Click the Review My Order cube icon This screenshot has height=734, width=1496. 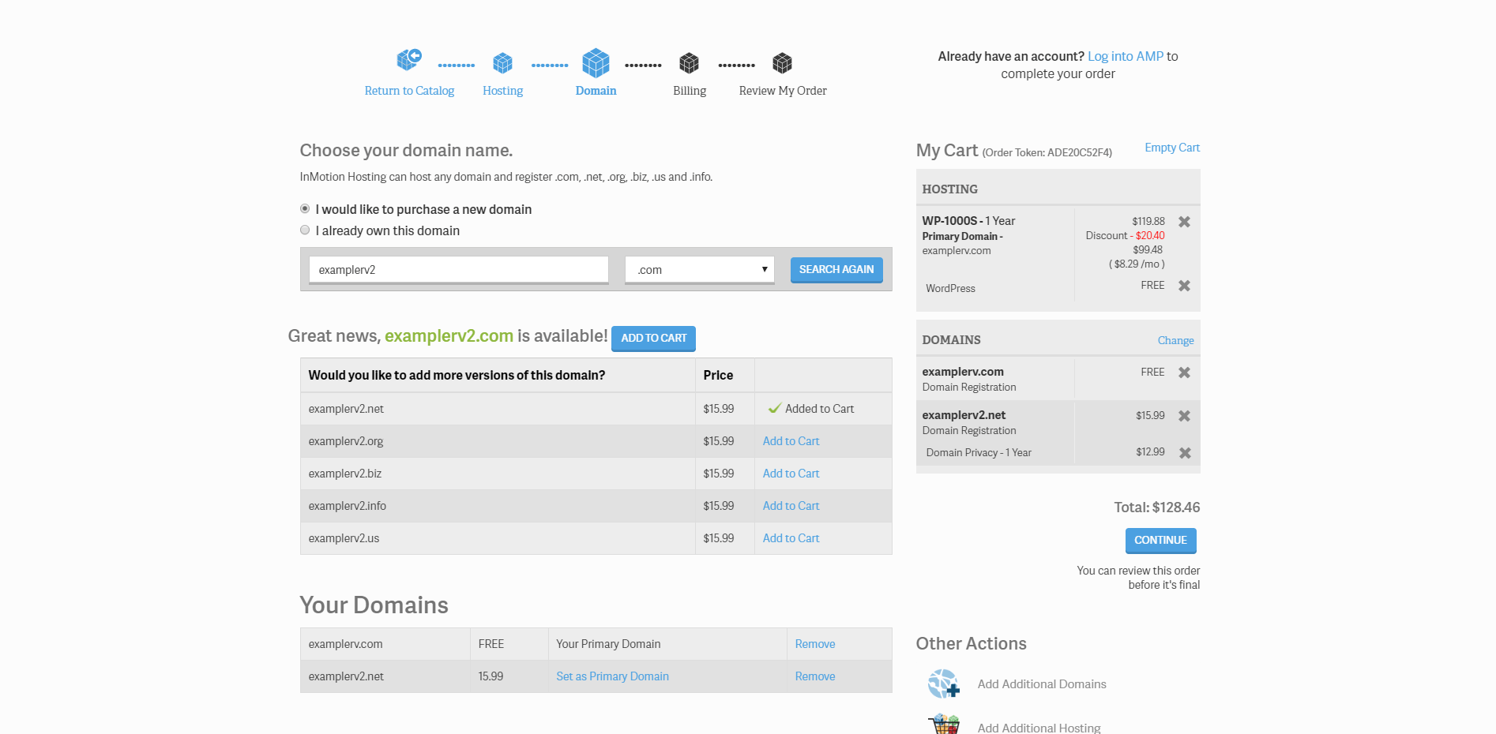tap(782, 62)
